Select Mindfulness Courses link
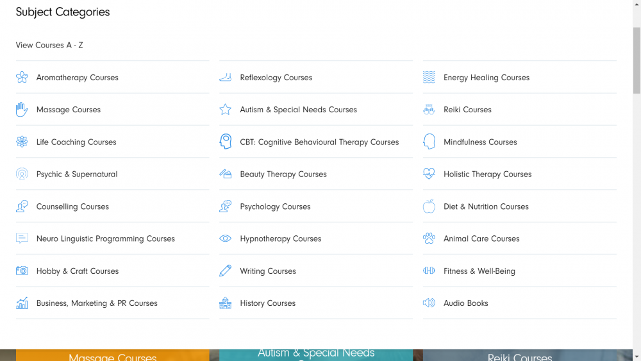This screenshot has width=641, height=361. click(480, 142)
